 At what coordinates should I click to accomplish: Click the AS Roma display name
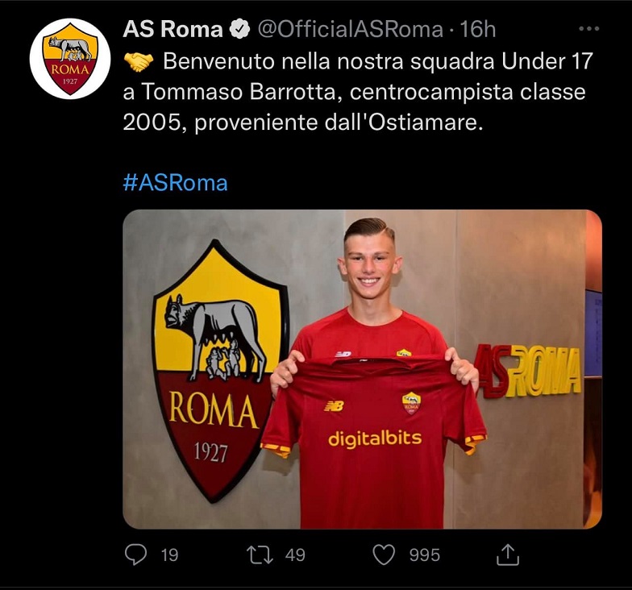click(x=173, y=29)
